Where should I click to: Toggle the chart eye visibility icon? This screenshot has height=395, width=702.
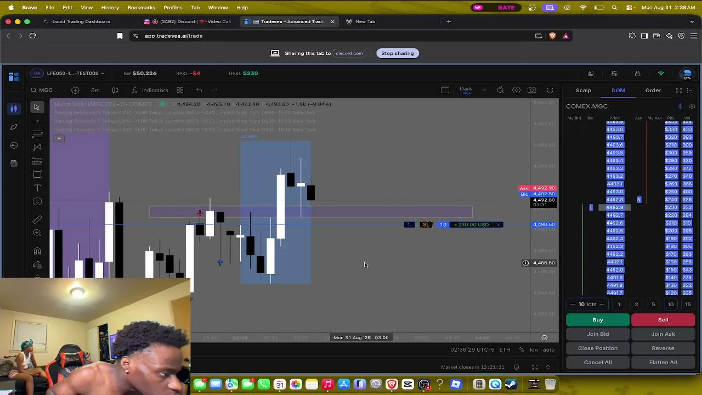(x=517, y=90)
